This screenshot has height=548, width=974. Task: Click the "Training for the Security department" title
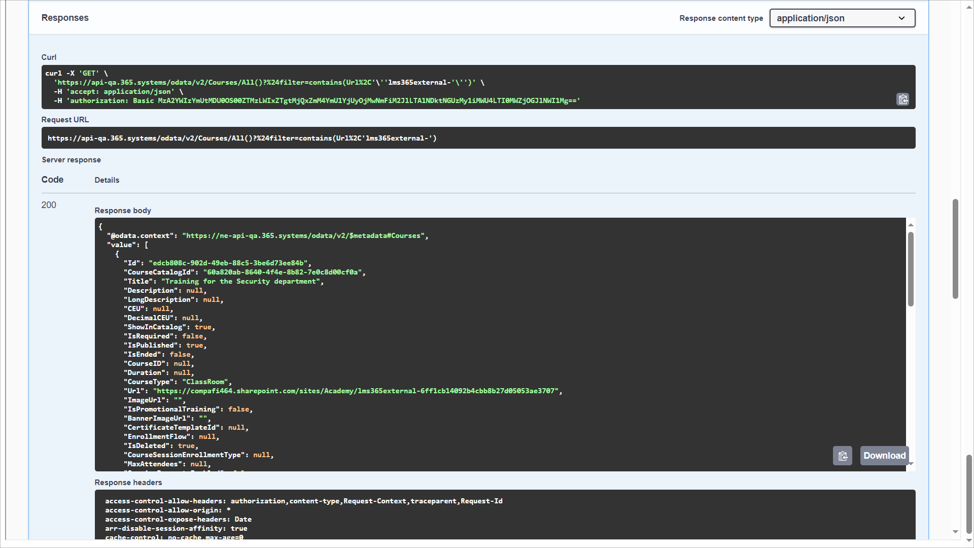point(241,281)
